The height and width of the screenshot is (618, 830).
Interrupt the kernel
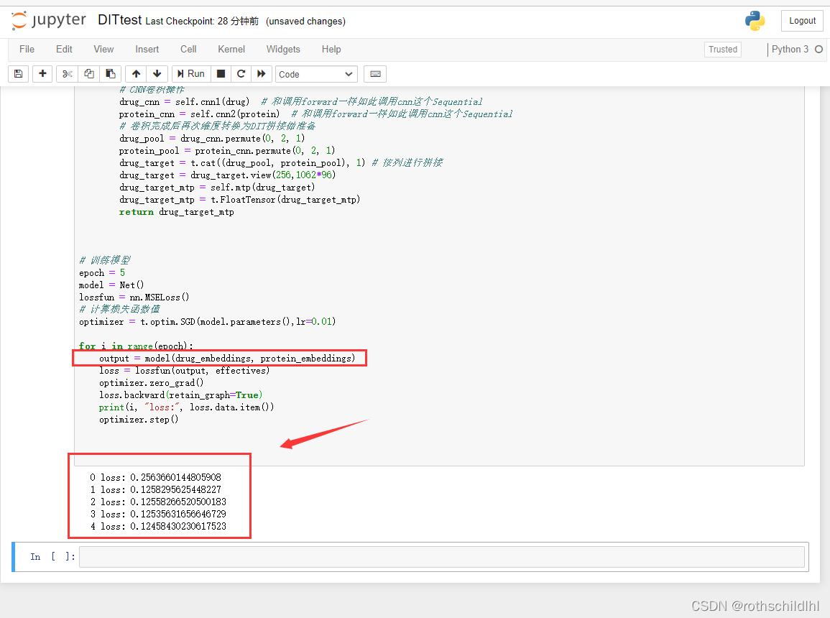tap(221, 73)
